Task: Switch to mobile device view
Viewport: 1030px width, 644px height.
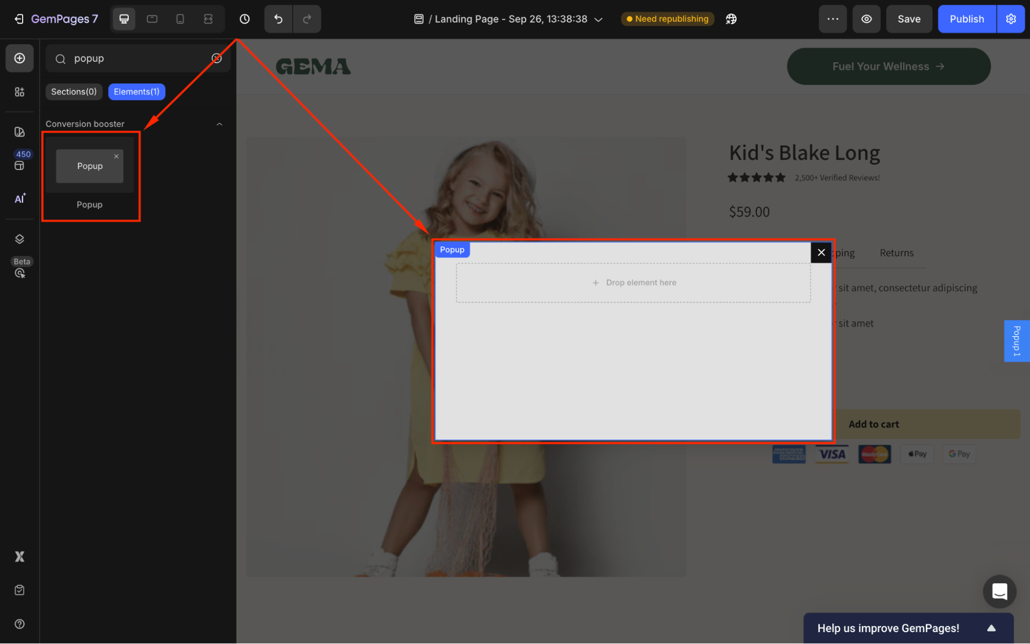Action: click(x=180, y=19)
